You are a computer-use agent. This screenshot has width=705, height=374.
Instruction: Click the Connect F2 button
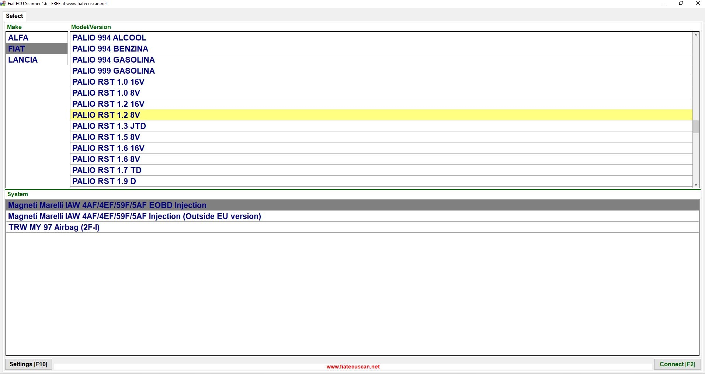tap(677, 364)
